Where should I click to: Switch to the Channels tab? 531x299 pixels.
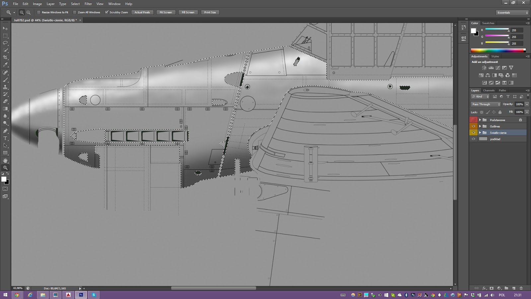pyautogui.click(x=489, y=90)
